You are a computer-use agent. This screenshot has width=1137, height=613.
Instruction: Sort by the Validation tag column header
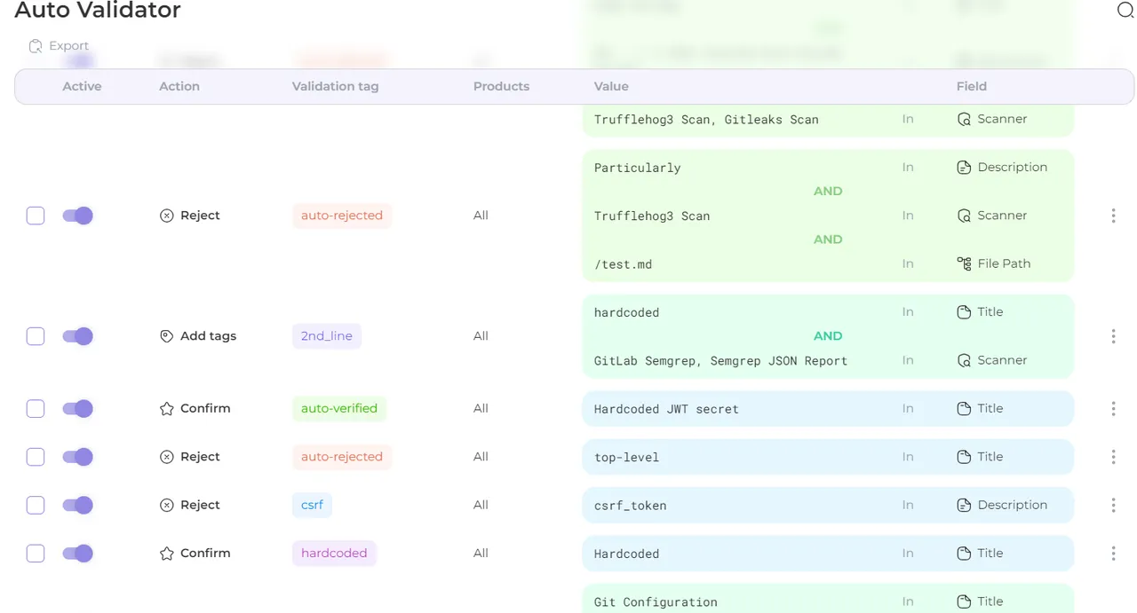point(335,87)
